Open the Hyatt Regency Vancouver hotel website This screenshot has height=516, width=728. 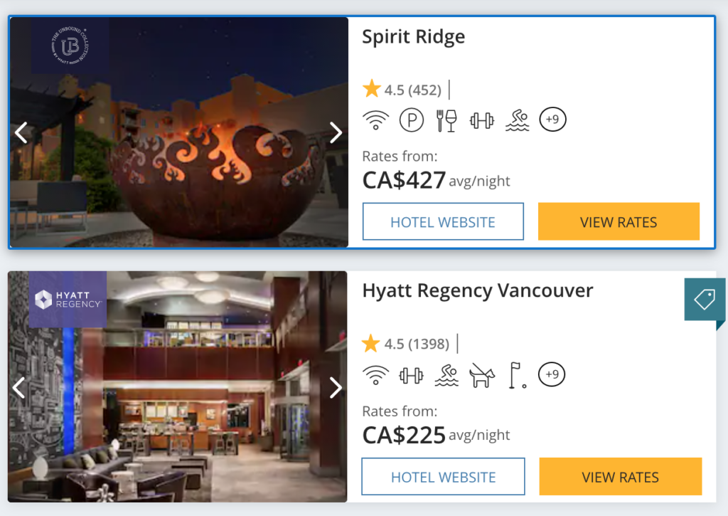click(x=443, y=477)
